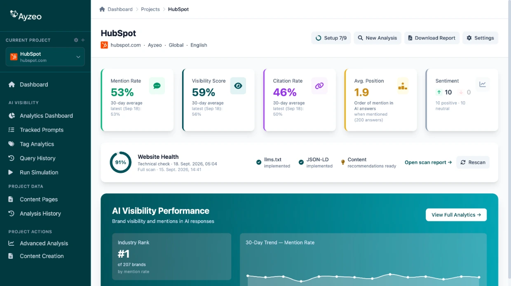Screen dimensions: 511x286
Task: Click the HubSpot breadcrumb text
Action: pyautogui.click(x=178, y=9)
